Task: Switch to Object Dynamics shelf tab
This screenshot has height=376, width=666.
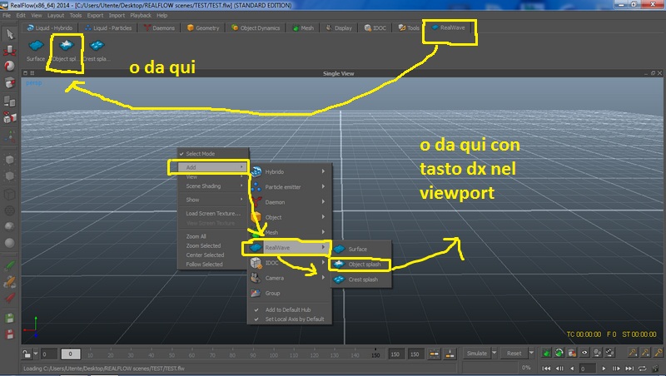Action: click(x=256, y=27)
